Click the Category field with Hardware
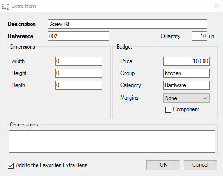 (186, 85)
